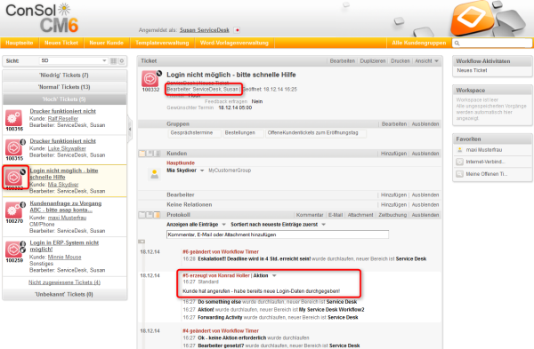
Task: Click the settings icon beside Sicht dropdown
Action: (122, 60)
